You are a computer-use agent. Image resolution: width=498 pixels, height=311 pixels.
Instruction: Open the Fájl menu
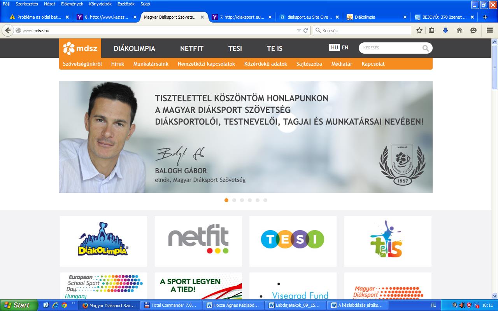(6, 4)
